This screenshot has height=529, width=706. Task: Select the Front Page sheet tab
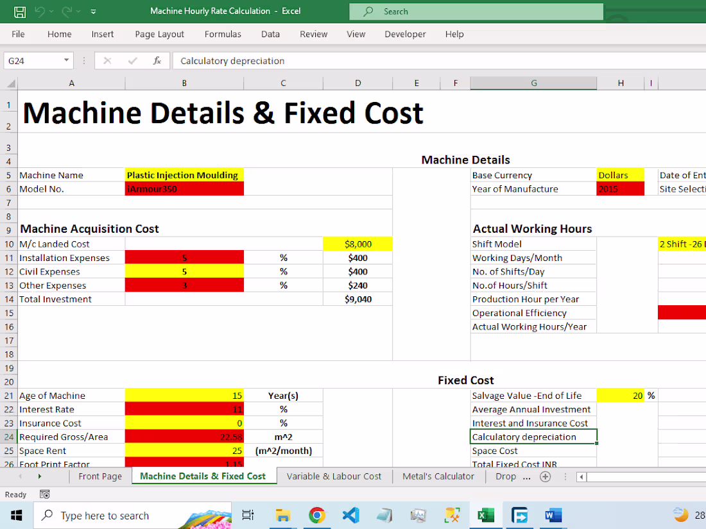click(x=100, y=476)
